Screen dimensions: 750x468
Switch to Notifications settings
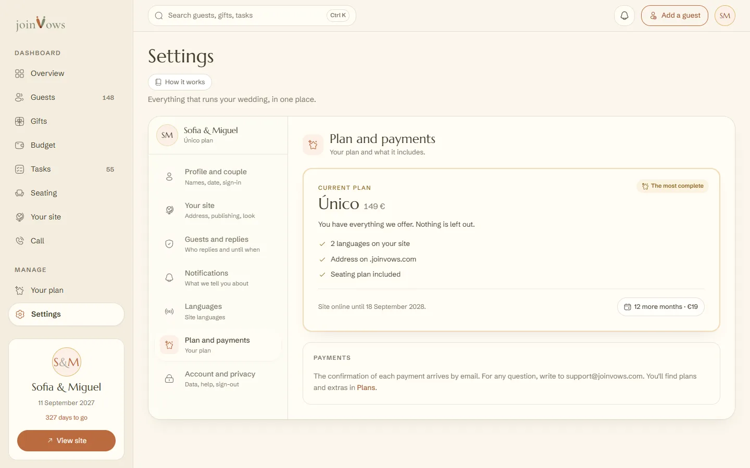click(218, 278)
